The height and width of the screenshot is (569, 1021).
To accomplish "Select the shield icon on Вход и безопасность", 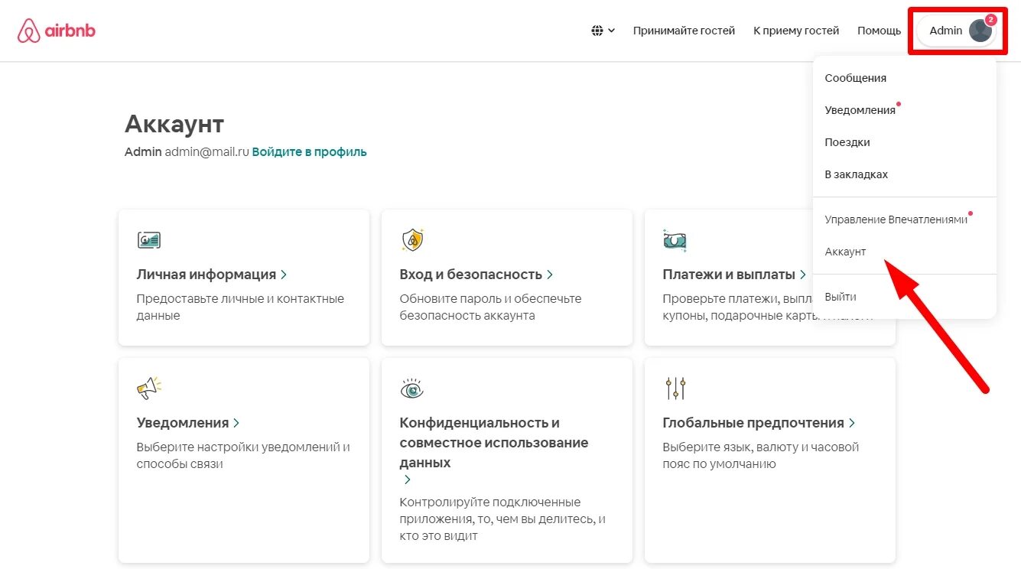I will tap(412, 239).
